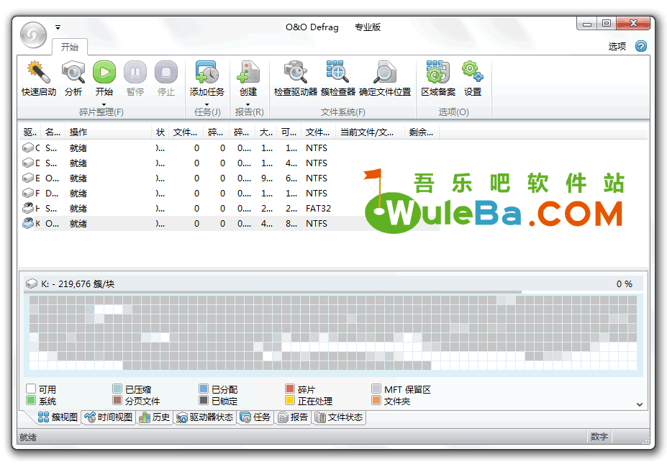The width and height of the screenshot is (667, 467).
Task: Open the 簇检查器 cluster inspector
Action: point(338,78)
